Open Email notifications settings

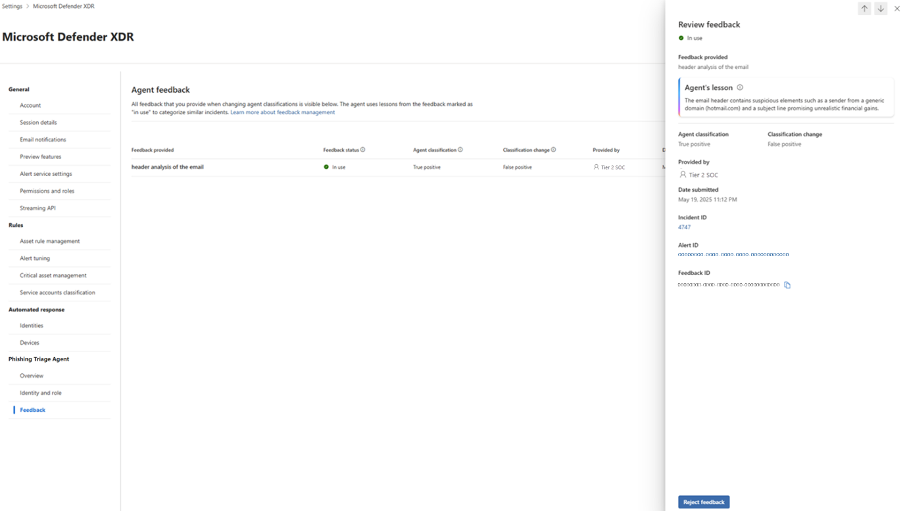pyautogui.click(x=43, y=139)
